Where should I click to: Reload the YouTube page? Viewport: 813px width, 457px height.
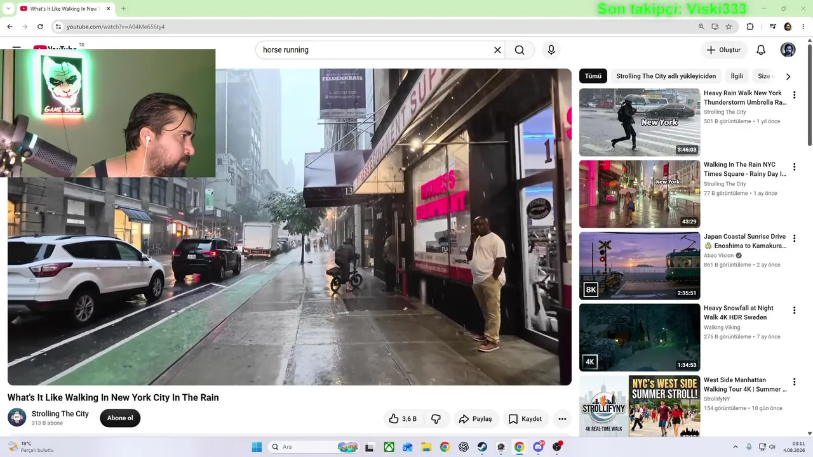point(40,27)
